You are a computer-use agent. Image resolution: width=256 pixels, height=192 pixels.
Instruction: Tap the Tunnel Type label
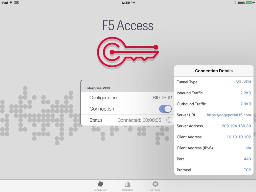(x=187, y=82)
